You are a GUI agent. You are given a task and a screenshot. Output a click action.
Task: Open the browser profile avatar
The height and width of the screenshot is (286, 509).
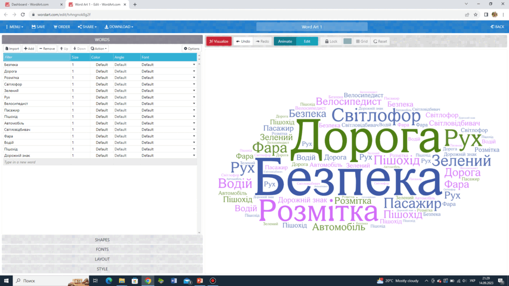495,15
